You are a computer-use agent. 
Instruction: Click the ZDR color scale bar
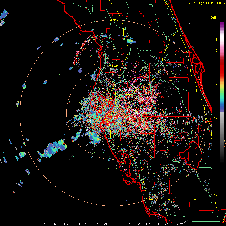coord(222,111)
